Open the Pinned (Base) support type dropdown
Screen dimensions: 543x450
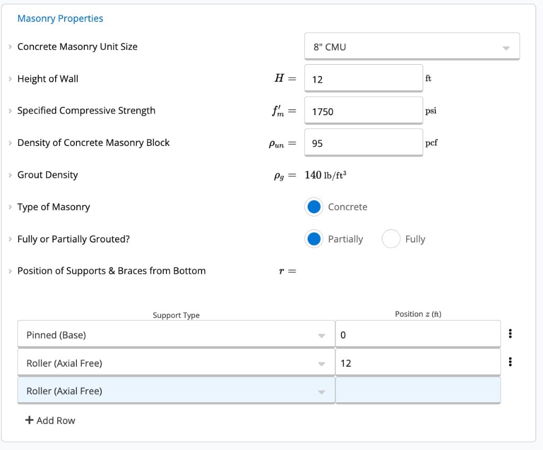tap(176, 334)
